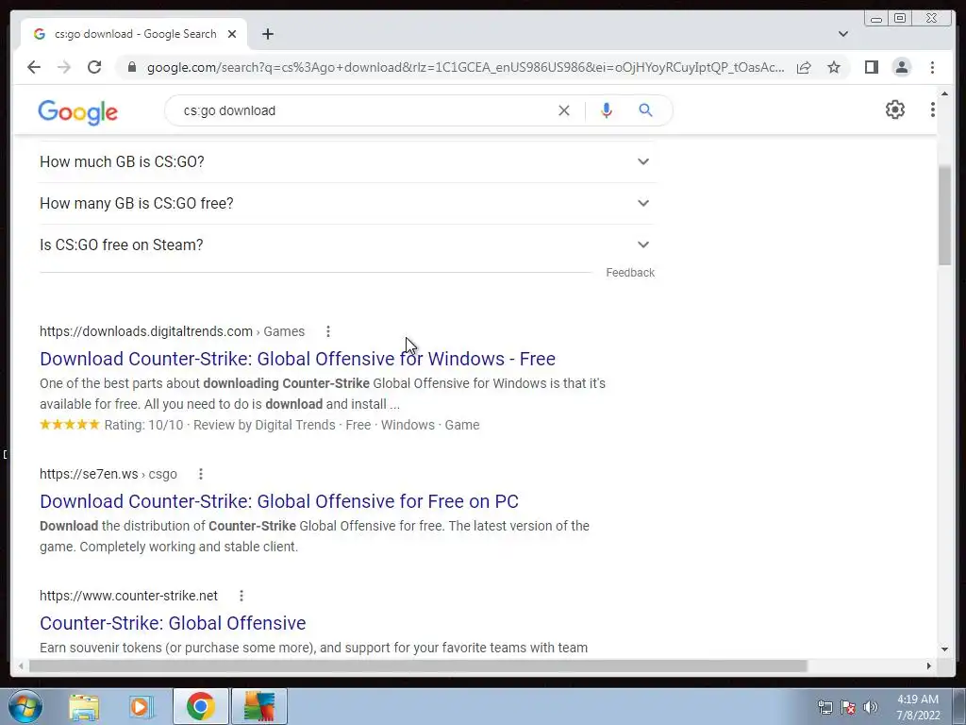This screenshot has height=725, width=966.
Task: View site info via padlock icon
Action: tap(131, 67)
